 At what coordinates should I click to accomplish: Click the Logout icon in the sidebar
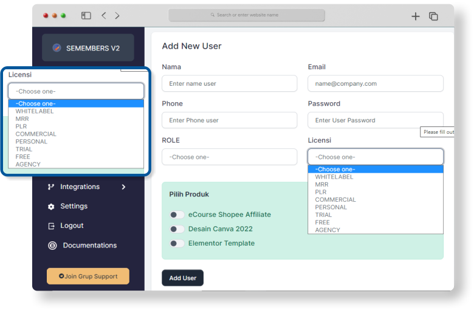coord(51,226)
